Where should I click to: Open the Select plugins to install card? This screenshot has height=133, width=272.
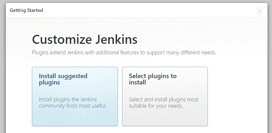point(165,96)
